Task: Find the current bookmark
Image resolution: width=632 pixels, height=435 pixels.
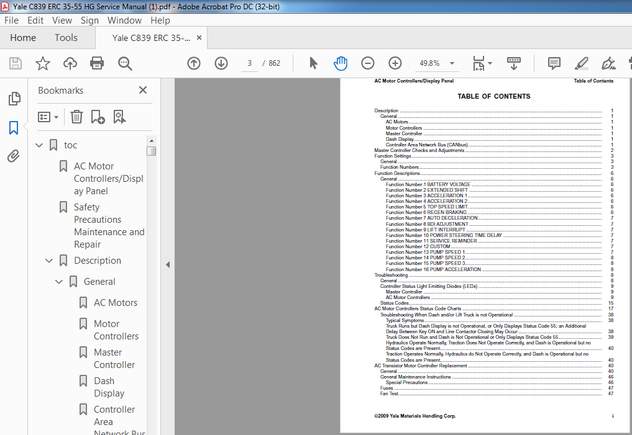Action: point(119,117)
